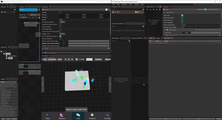Screen dimensions: 222x120
Task: Click the Updates button in the visualizer
Action: (x=98, y=59)
